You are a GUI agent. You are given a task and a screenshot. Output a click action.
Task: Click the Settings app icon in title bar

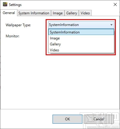[5, 4]
